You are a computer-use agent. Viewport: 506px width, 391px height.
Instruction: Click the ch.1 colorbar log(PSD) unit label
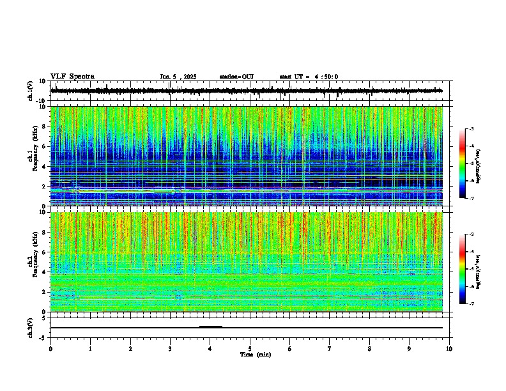click(479, 167)
